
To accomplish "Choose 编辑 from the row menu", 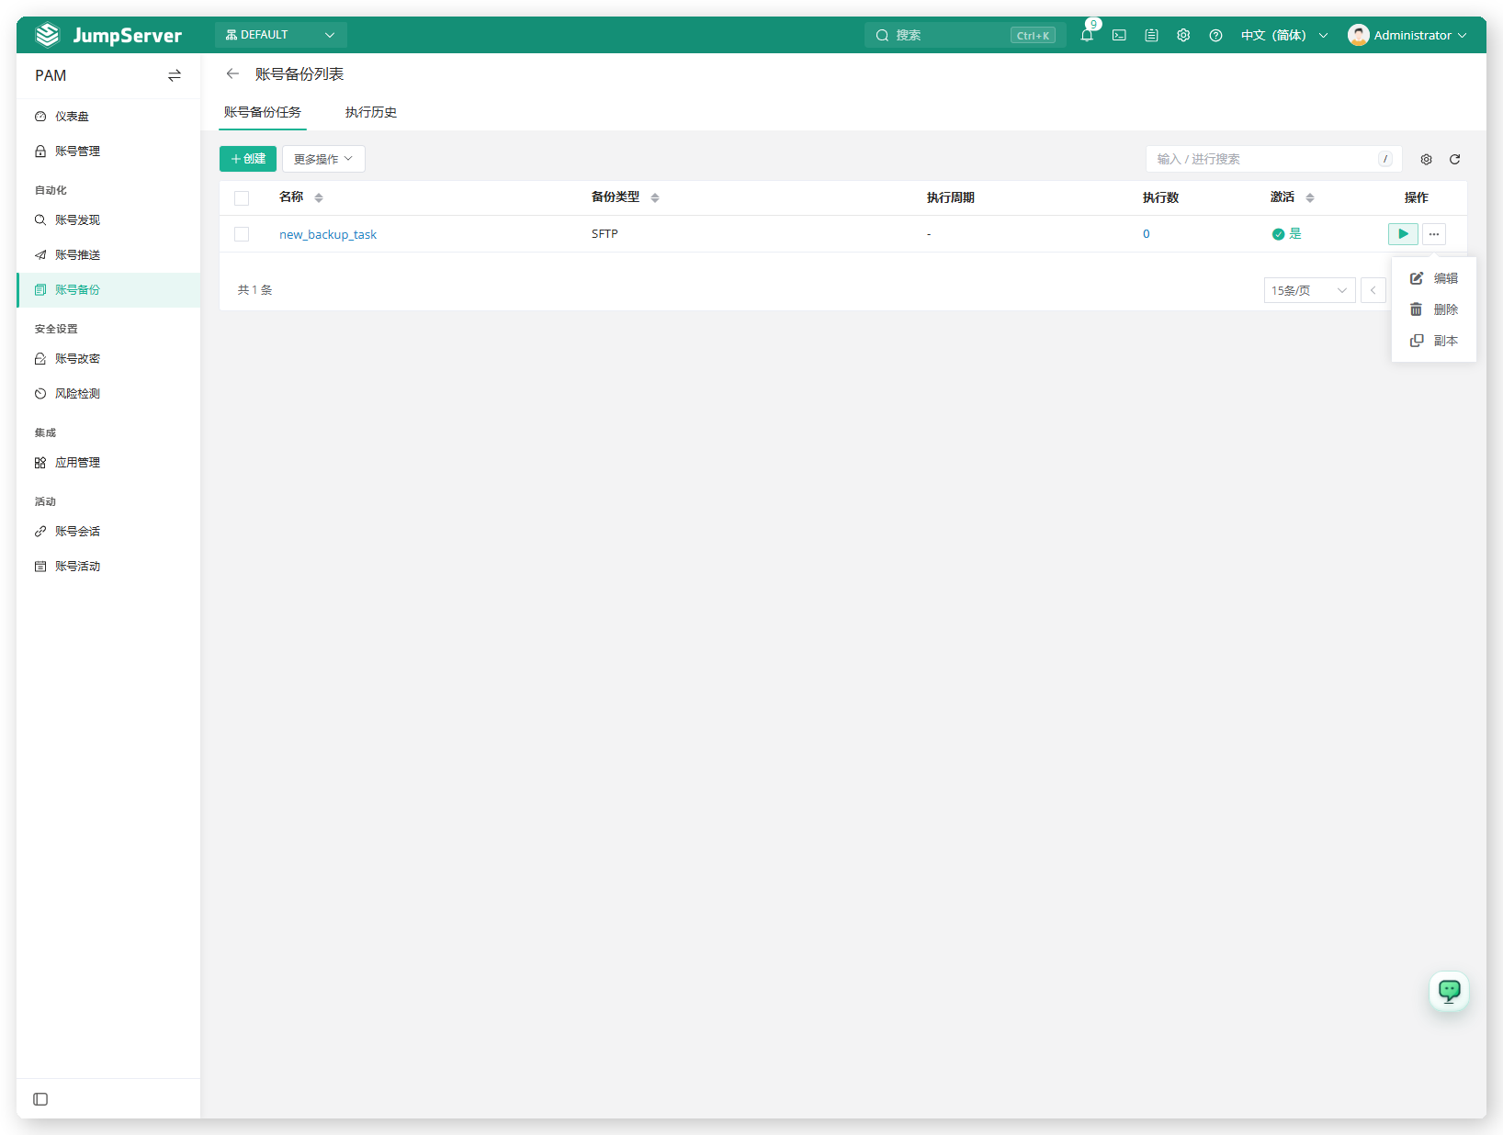I will (x=1434, y=278).
